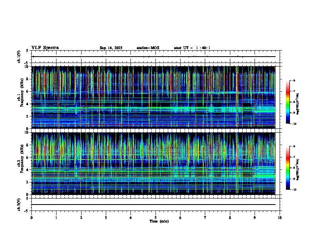The width and height of the screenshot is (315, 244).
Task: Click the ch.1 spectrogram panel
Action: coord(154,97)
